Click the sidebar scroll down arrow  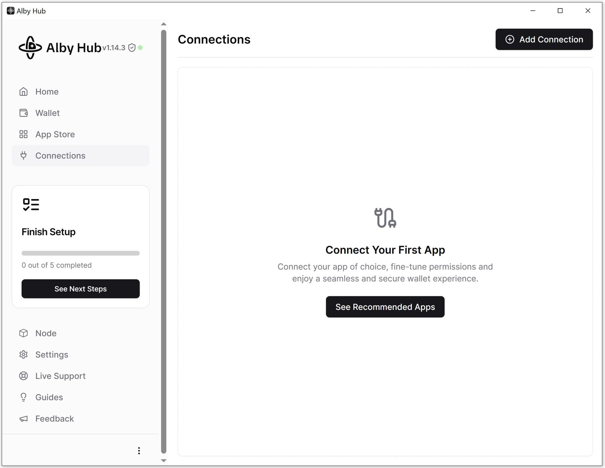[x=164, y=460]
